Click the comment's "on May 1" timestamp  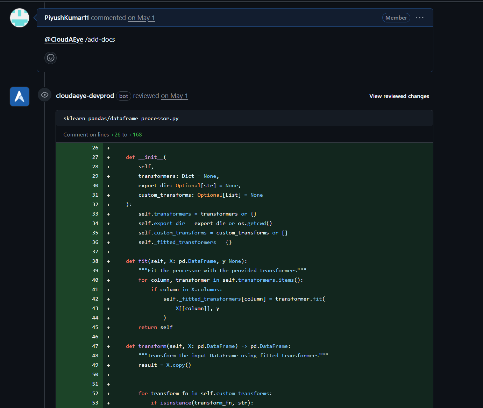pos(141,17)
